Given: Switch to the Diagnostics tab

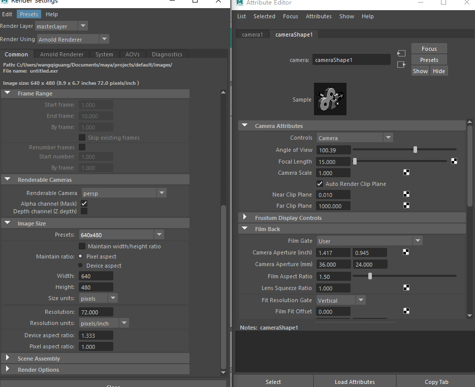Looking at the screenshot, I should 167,54.
